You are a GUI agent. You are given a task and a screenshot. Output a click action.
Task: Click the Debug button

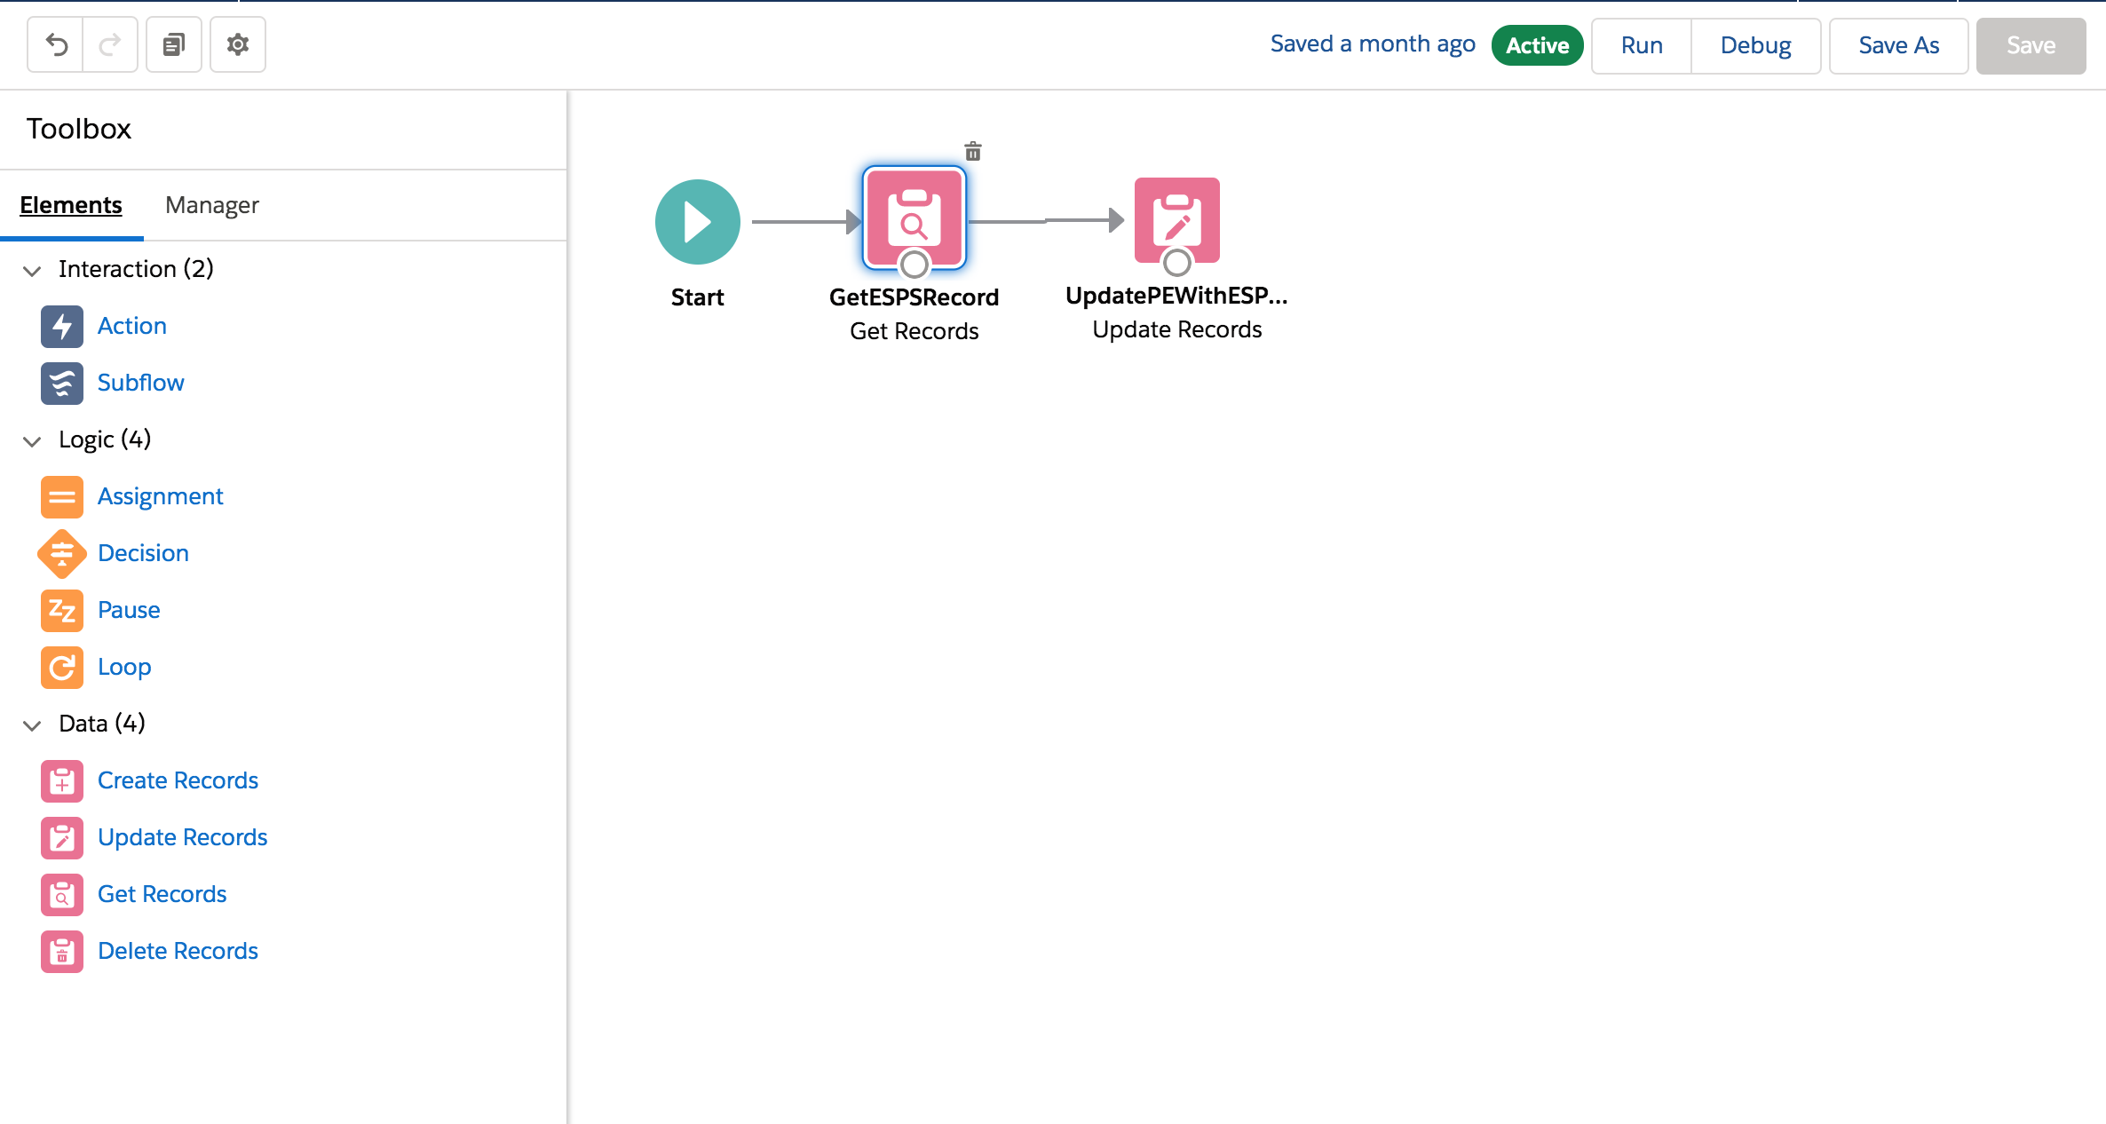tap(1755, 45)
